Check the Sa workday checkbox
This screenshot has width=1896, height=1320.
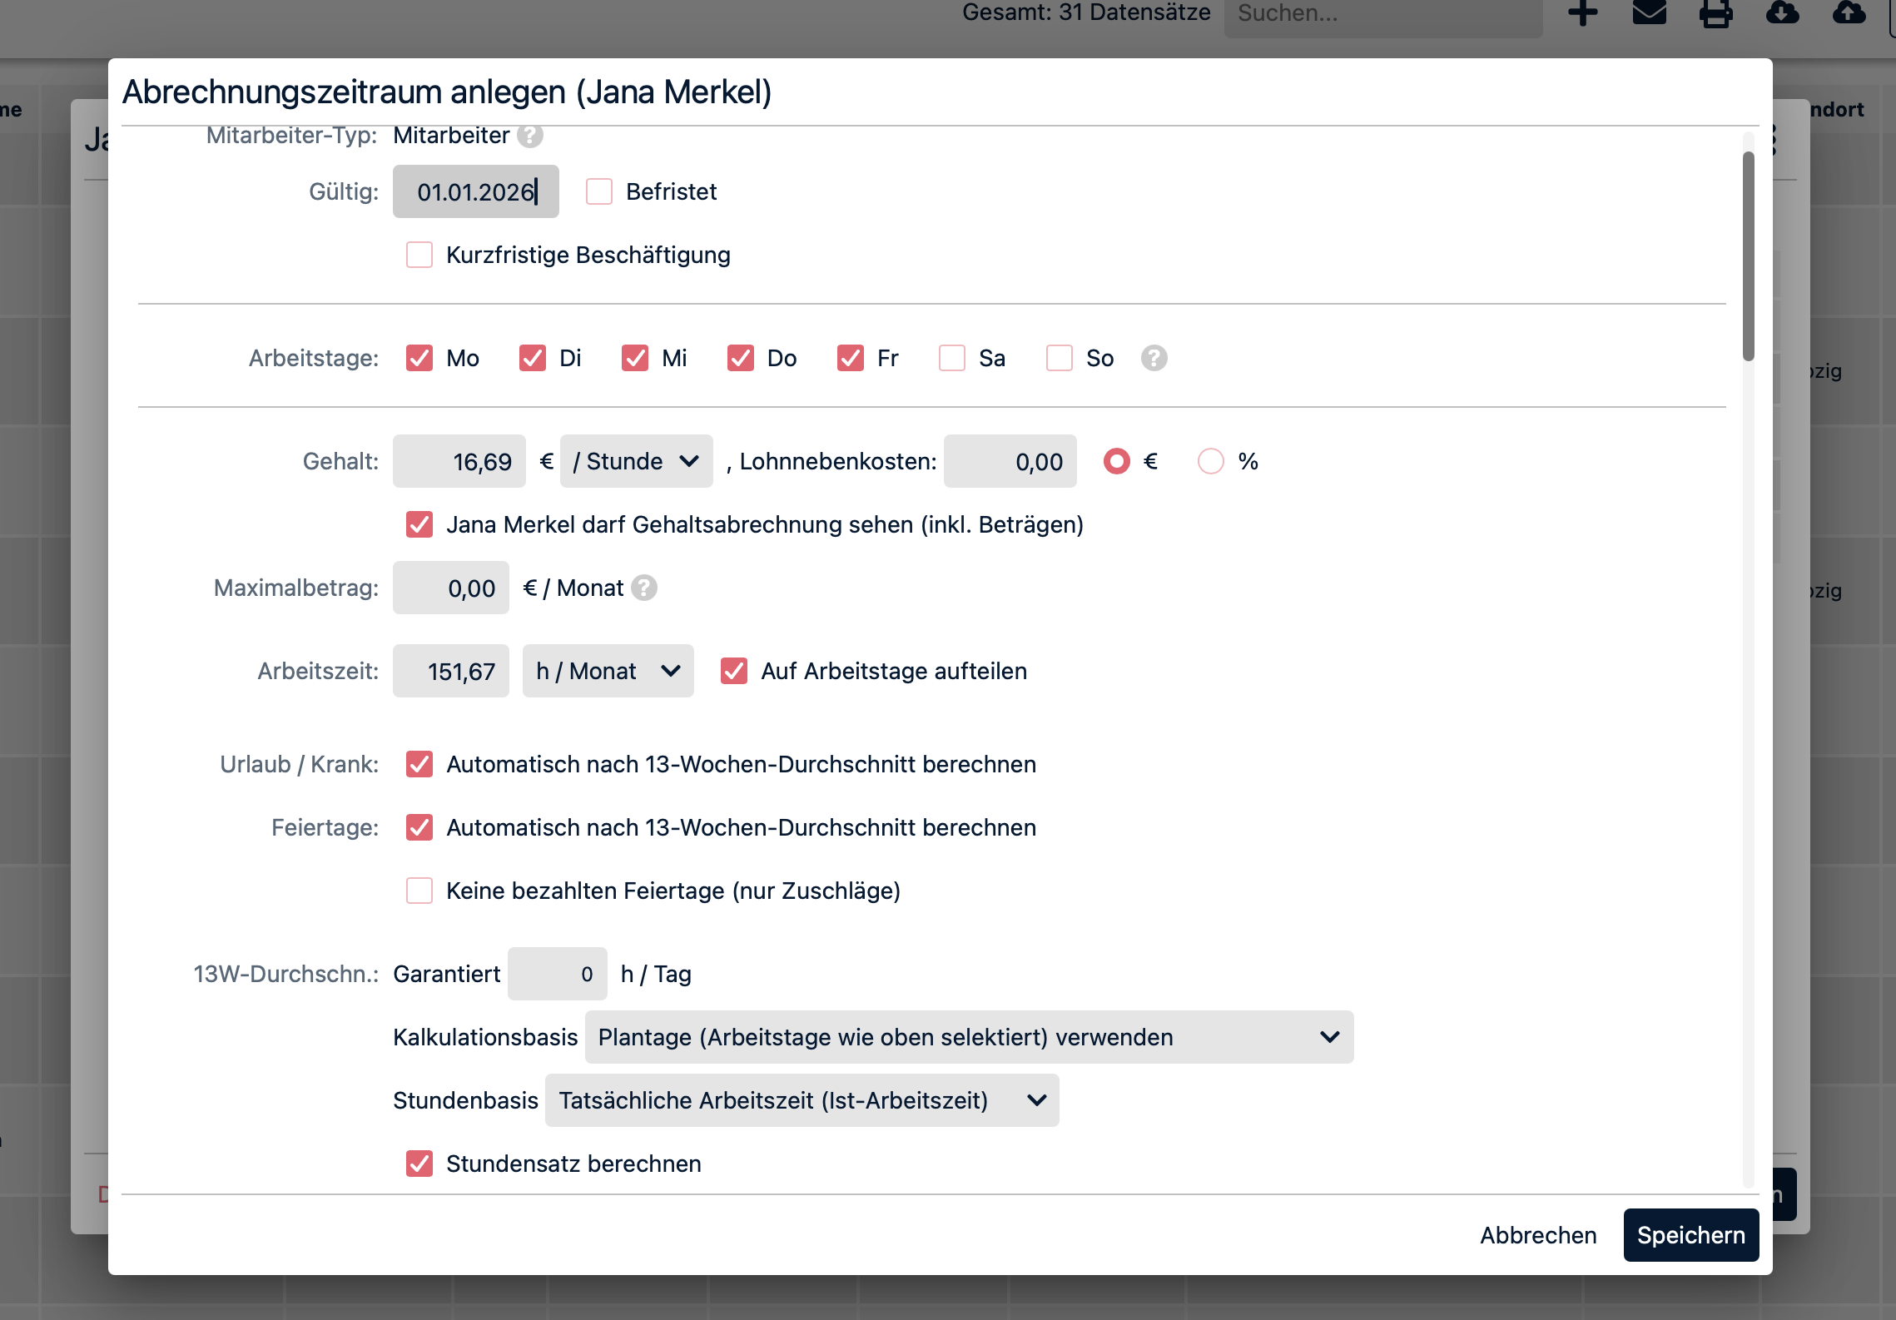pos(952,358)
